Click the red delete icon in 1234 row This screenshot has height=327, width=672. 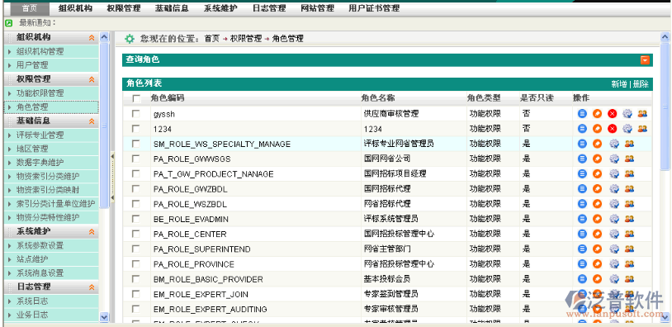[x=612, y=129]
